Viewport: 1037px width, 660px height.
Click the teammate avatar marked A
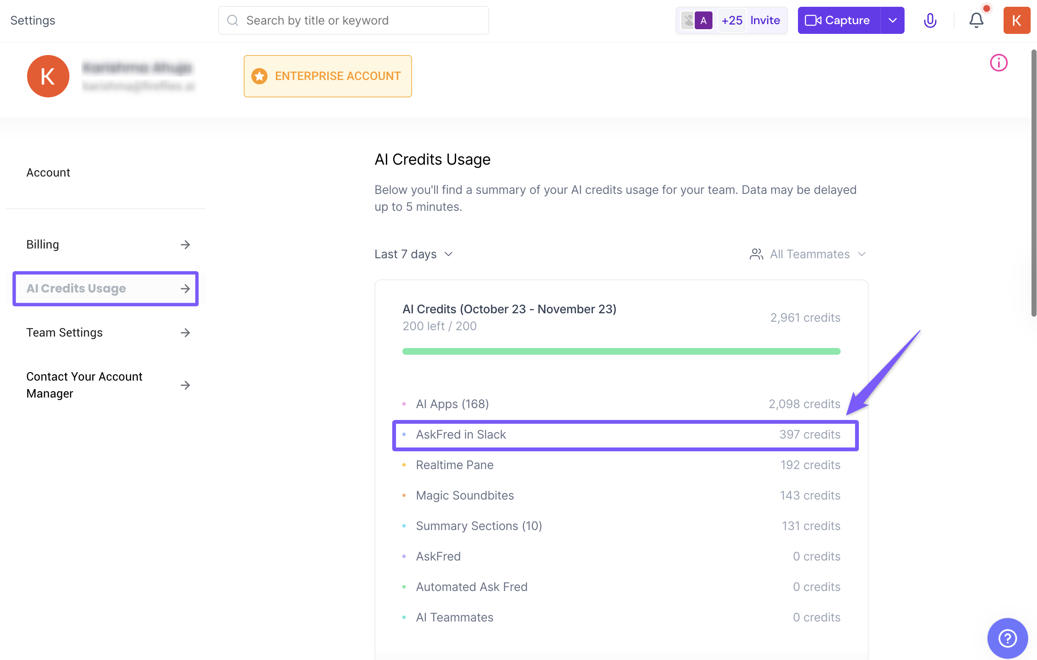[x=703, y=20]
